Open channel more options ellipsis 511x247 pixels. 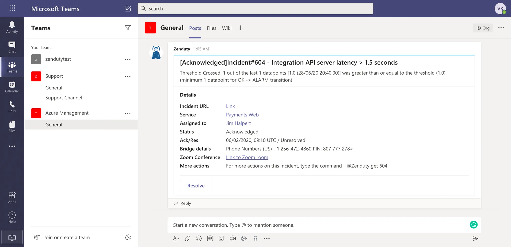[x=501, y=28]
